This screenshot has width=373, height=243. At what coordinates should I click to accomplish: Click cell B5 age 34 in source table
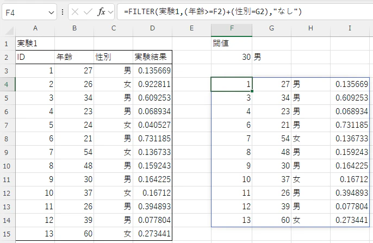tap(74, 98)
